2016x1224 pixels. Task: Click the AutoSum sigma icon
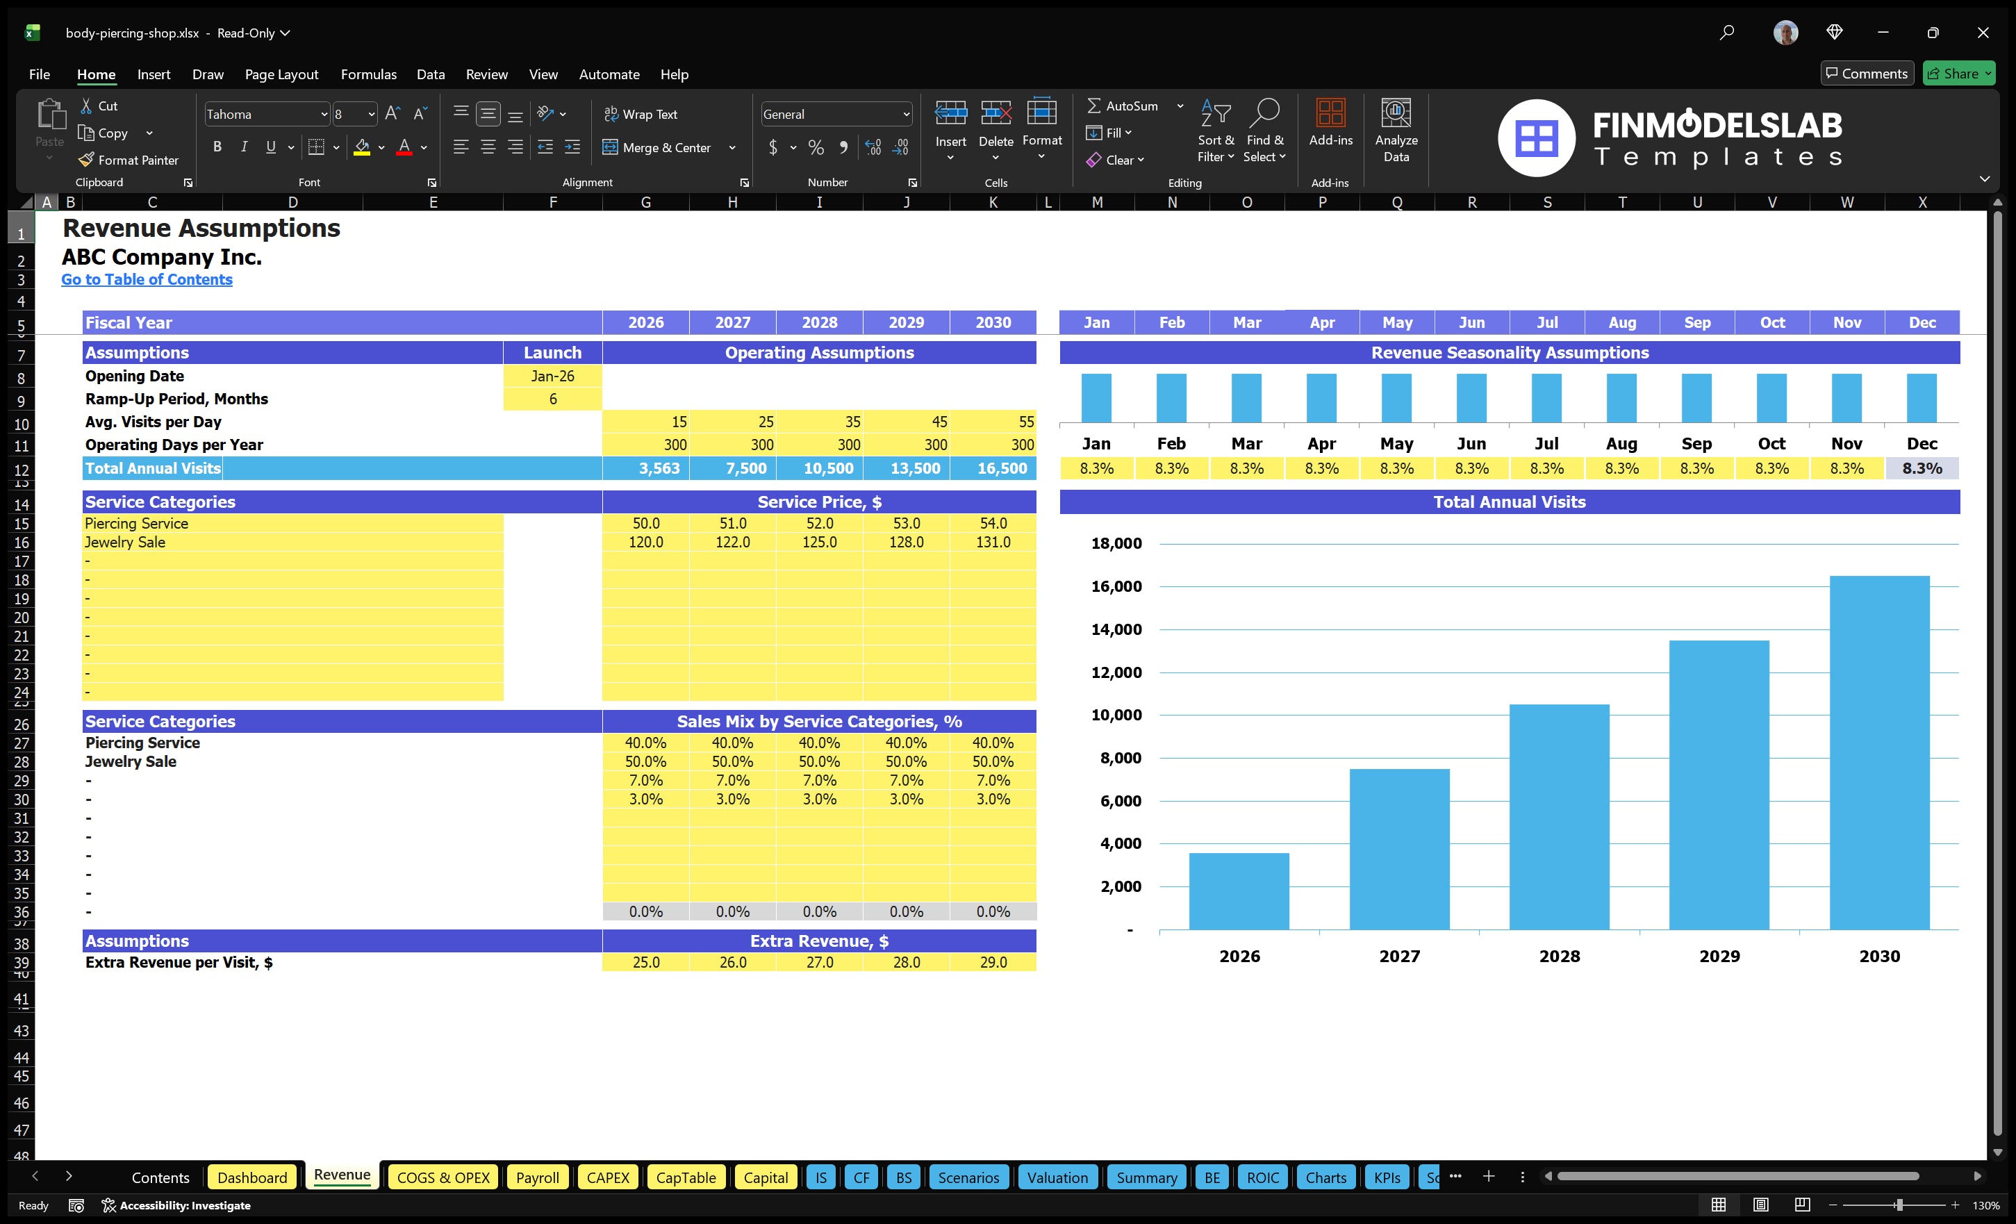1093,106
